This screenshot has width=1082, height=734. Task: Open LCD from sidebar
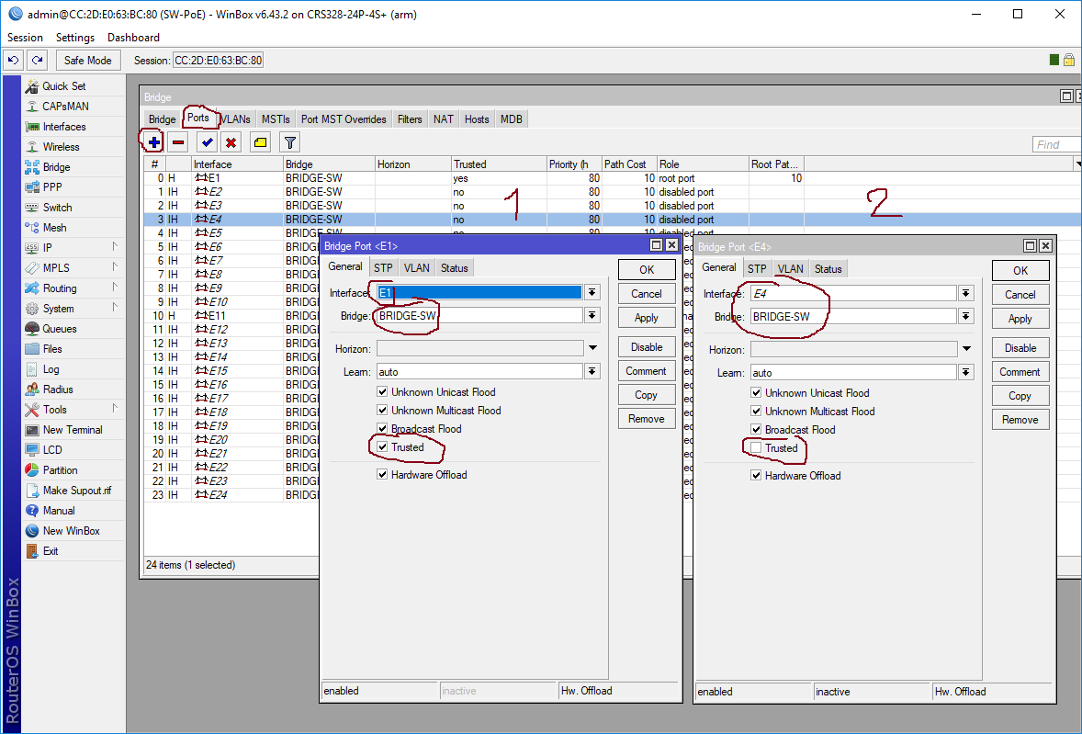pyautogui.click(x=52, y=450)
